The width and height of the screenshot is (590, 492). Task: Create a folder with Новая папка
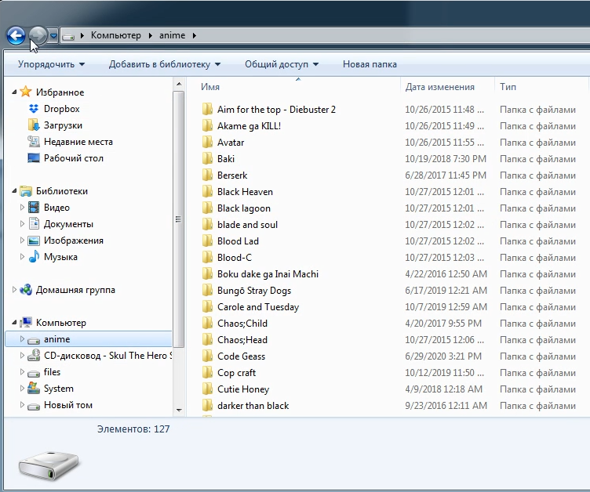[x=370, y=64]
